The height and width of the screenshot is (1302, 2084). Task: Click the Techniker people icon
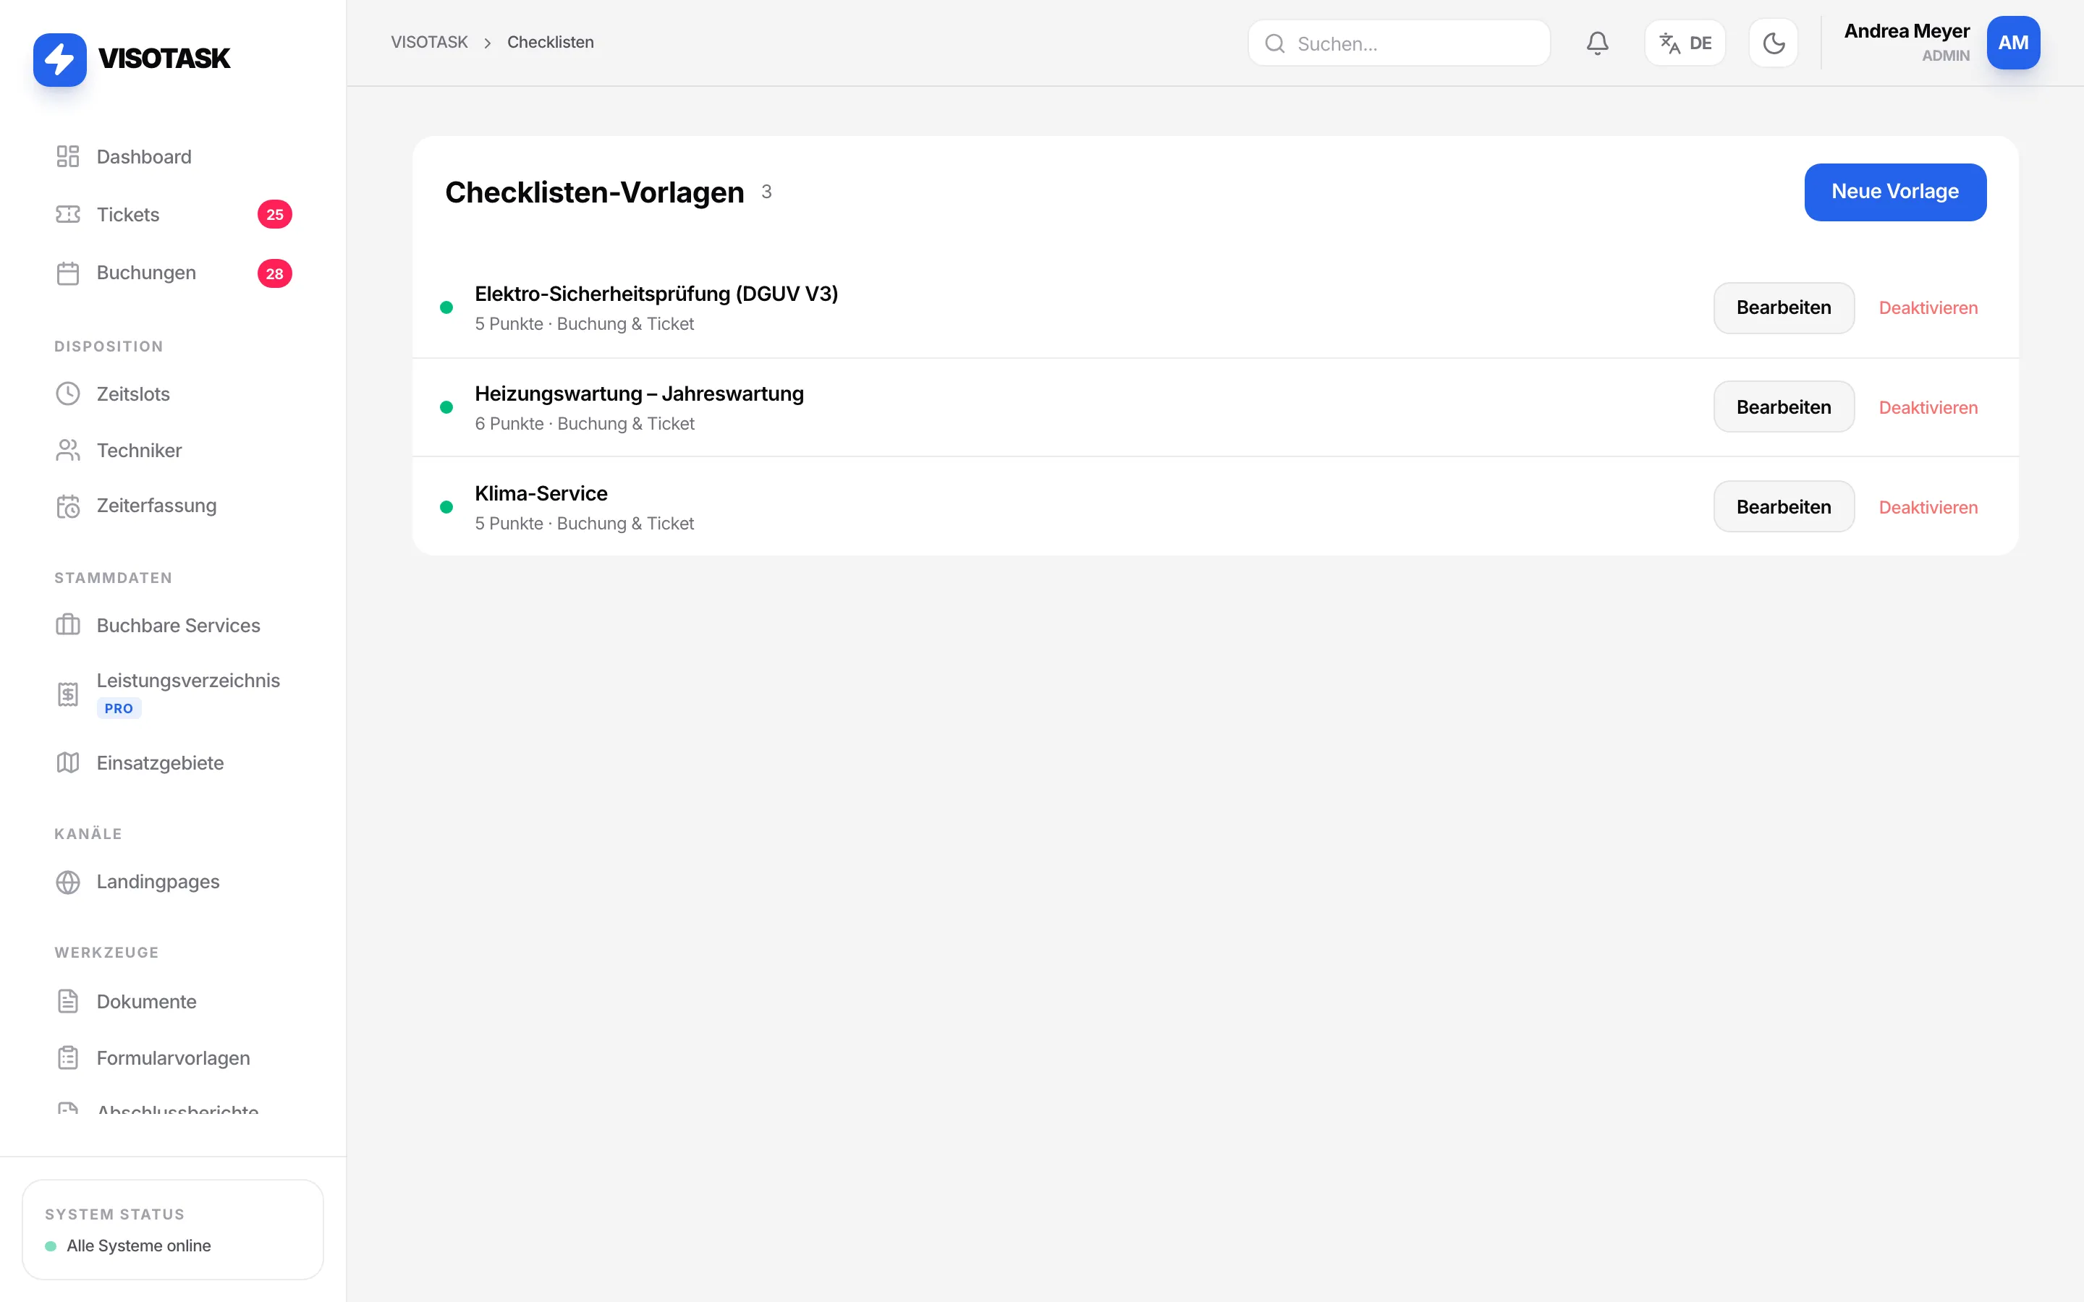[x=68, y=451]
